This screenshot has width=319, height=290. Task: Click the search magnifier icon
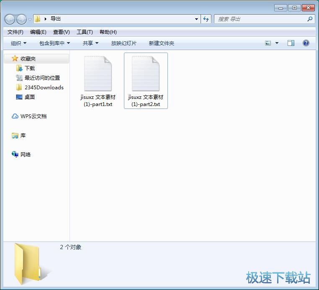310,19
